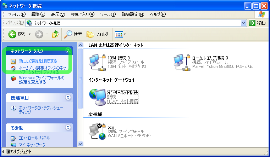Click the Up folder icon

point(55,34)
